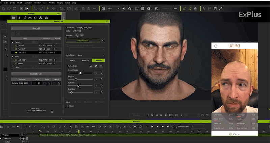Click the timeline zoom magnifier icon
This screenshot has height=143, width=270.
pyautogui.click(x=117, y=127)
